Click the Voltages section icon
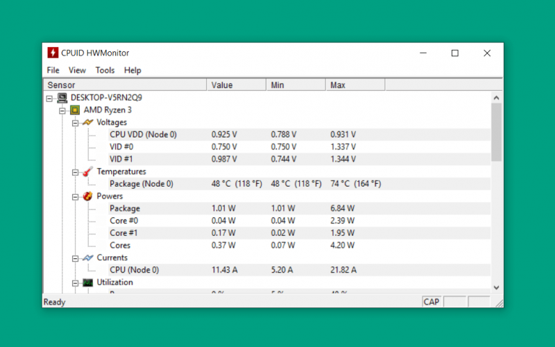555x347 pixels. (88, 122)
